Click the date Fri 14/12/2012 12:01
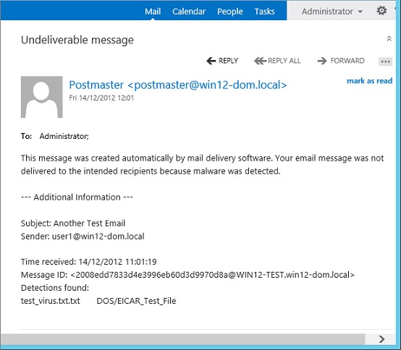The width and height of the screenshot is (401, 350). coord(101,98)
